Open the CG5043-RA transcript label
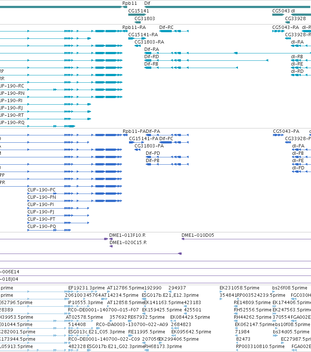Viewport: 311px width, 352px height. click(285, 27)
